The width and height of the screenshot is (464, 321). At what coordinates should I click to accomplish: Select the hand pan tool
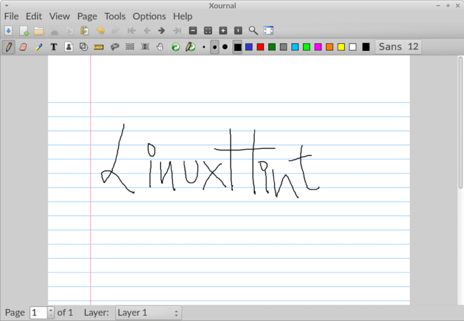[x=160, y=47]
